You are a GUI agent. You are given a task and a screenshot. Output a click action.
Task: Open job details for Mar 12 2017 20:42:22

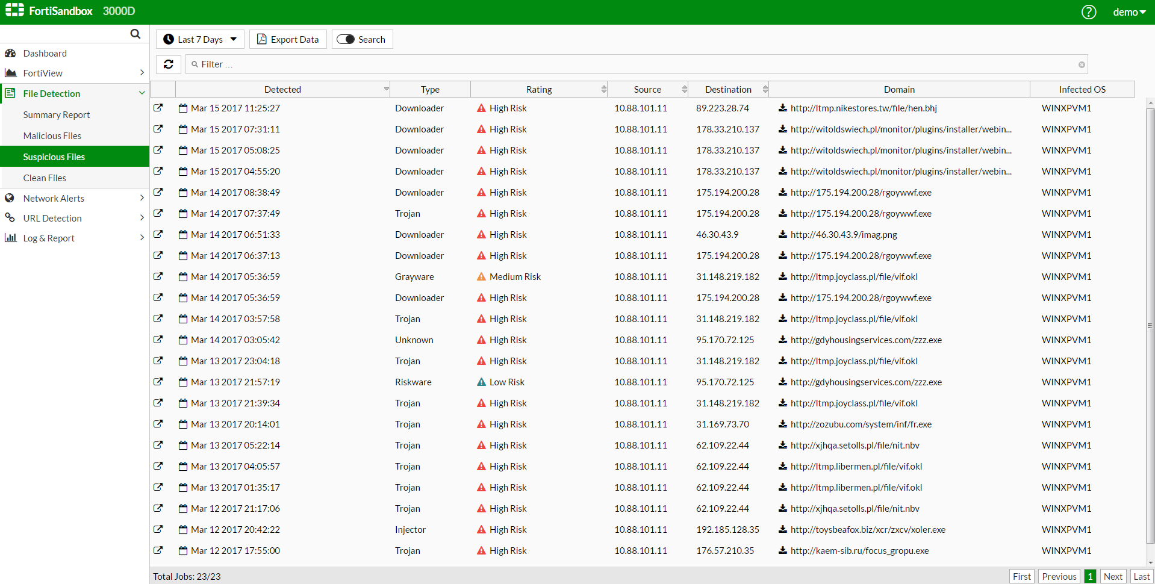coord(158,529)
